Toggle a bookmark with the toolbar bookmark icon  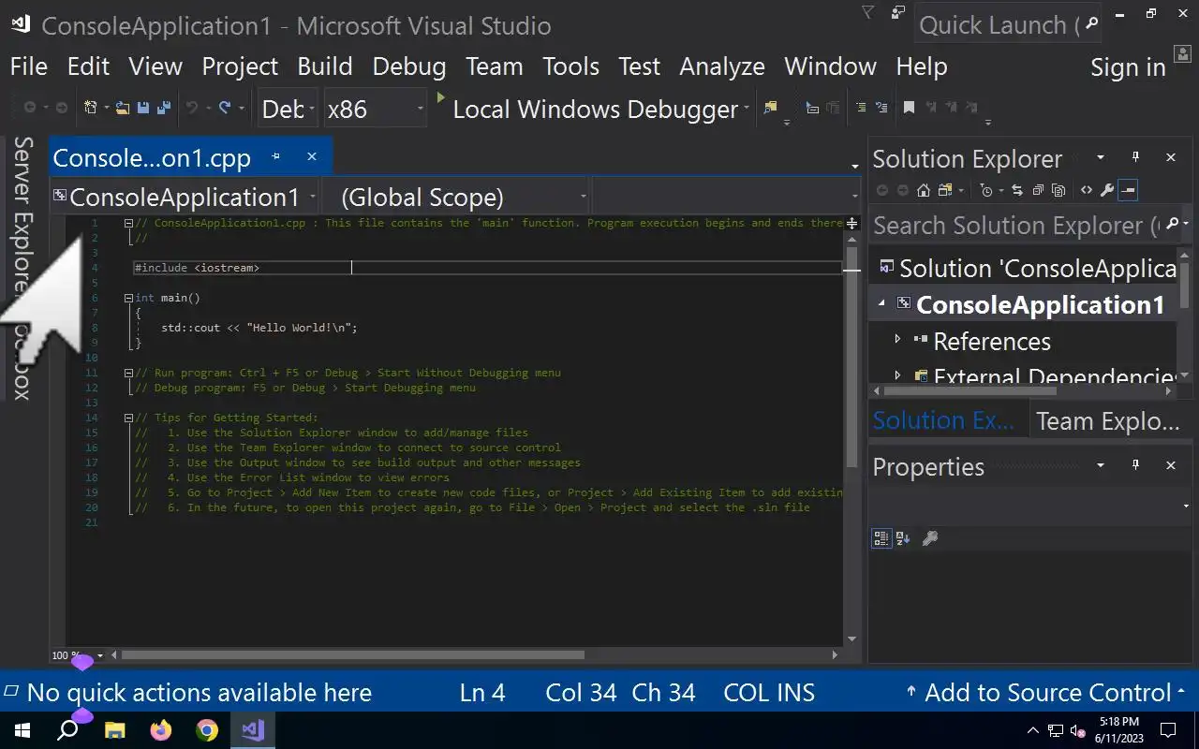(909, 109)
